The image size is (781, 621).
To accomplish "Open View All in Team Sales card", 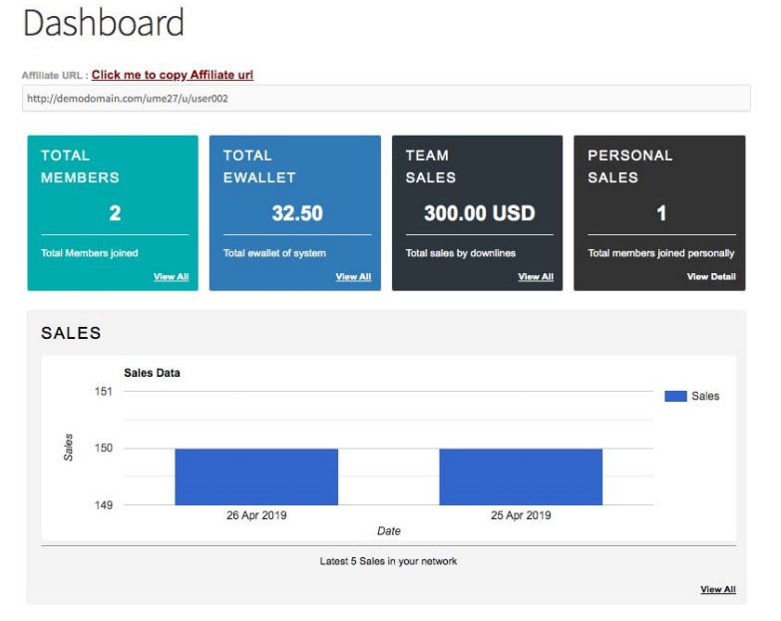I will pos(536,277).
